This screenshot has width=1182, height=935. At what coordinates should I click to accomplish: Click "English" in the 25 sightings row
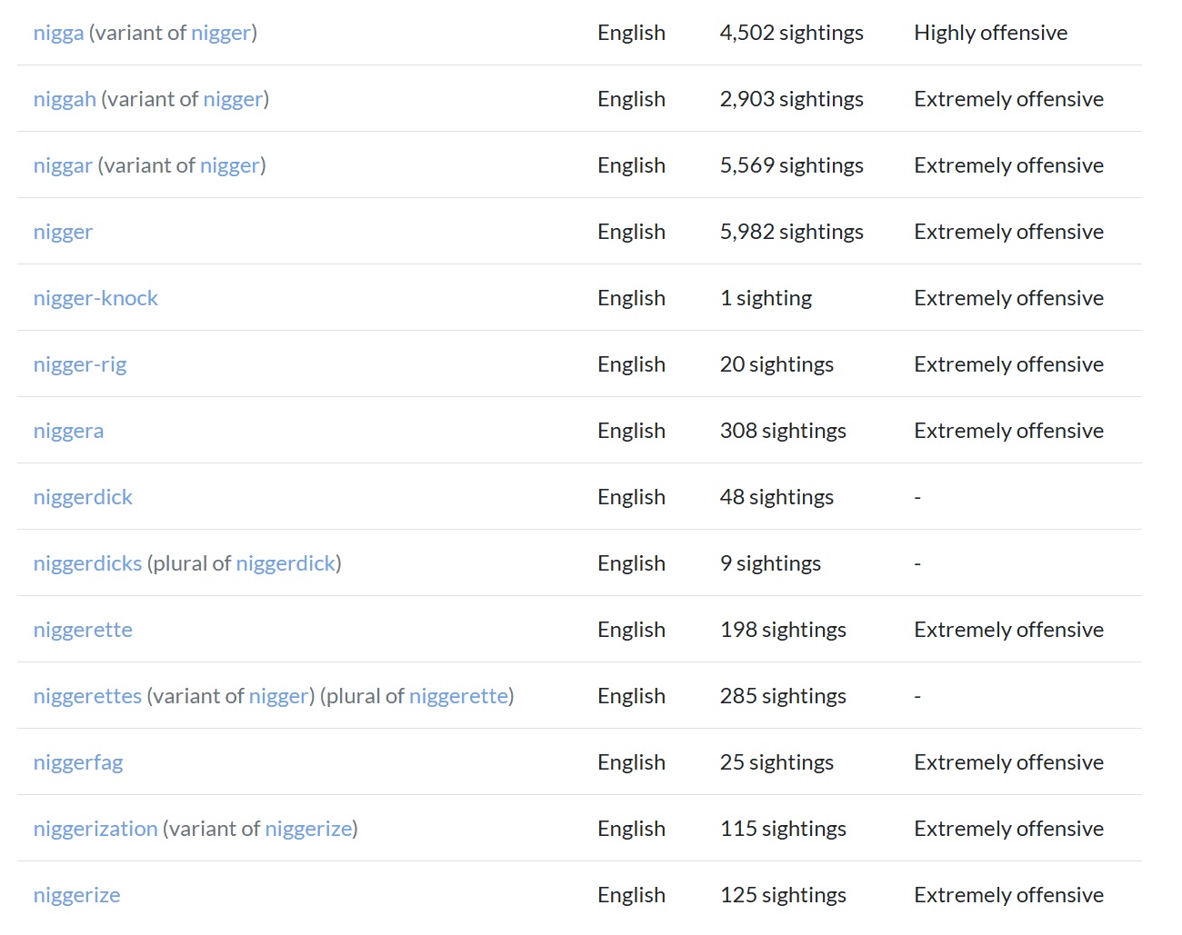[631, 763]
